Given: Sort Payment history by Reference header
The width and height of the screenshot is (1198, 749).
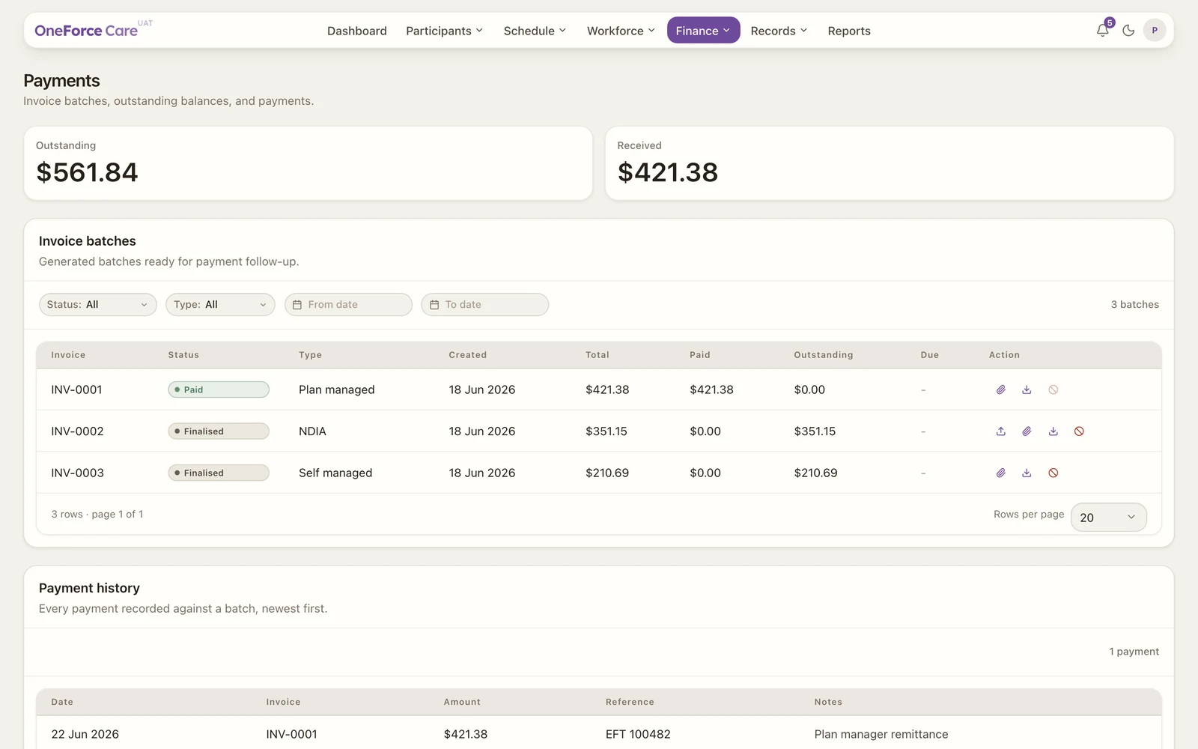Looking at the screenshot, I should click(x=630, y=702).
